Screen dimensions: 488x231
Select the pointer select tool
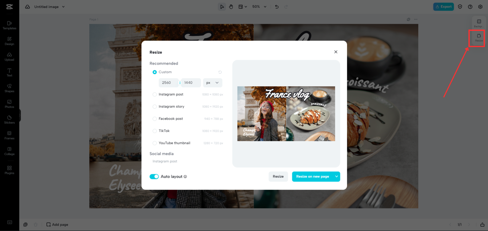222,7
